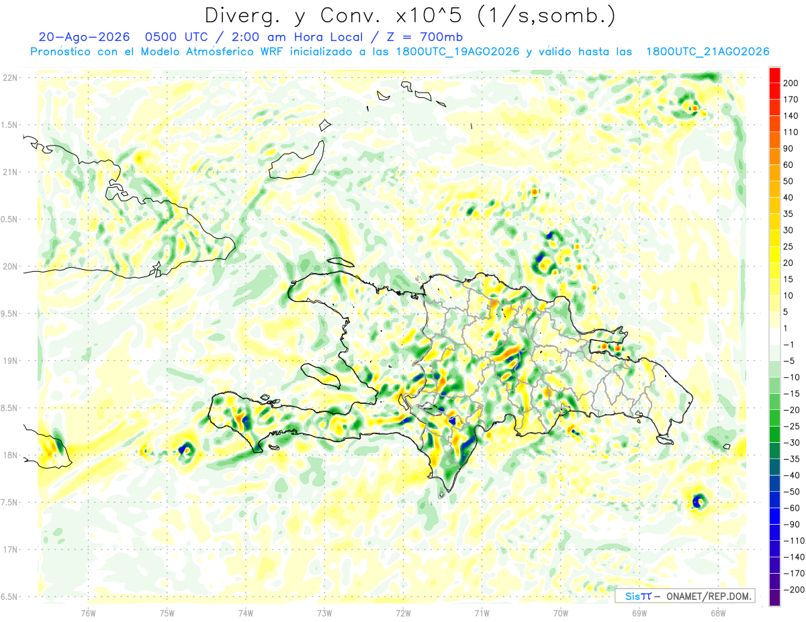Click the white color band between 1 and -1
This screenshot has height=622, width=806.
pos(774,337)
